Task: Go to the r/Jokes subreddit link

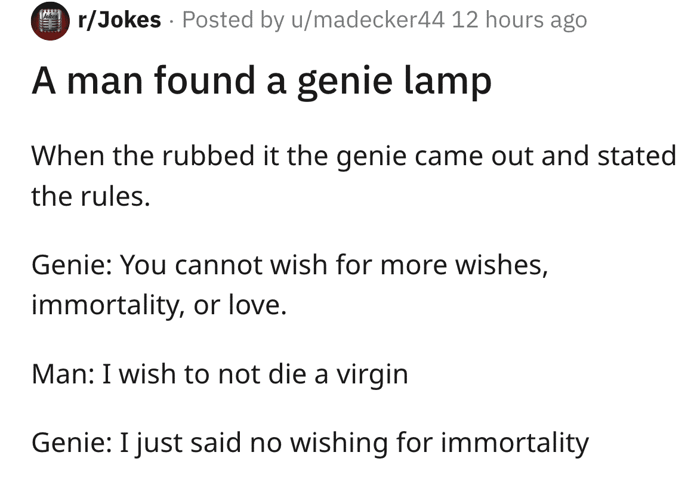Action: [119, 20]
